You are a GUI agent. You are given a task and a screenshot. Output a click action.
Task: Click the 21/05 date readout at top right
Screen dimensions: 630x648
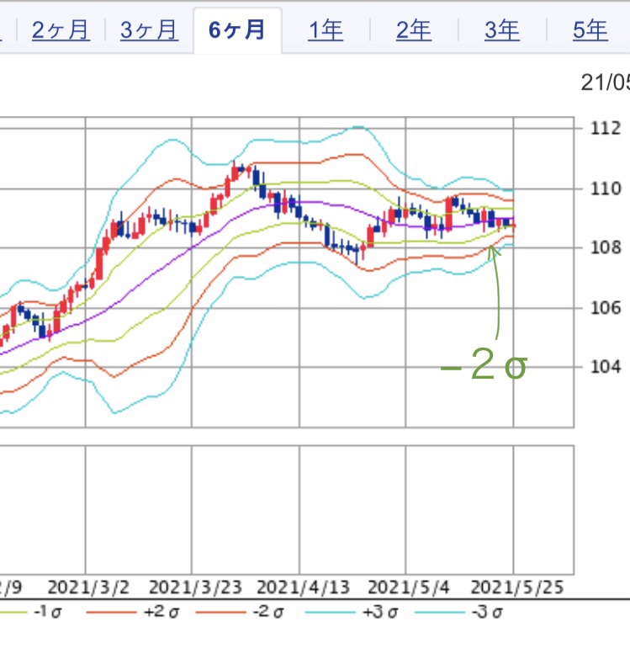606,83
